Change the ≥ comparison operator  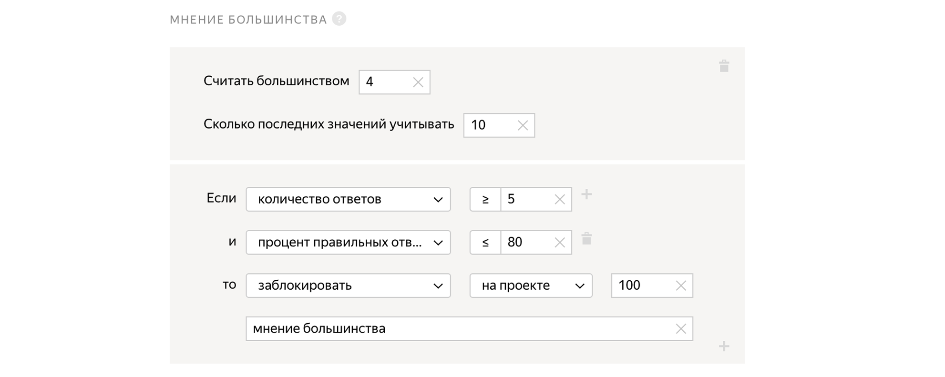(x=485, y=199)
